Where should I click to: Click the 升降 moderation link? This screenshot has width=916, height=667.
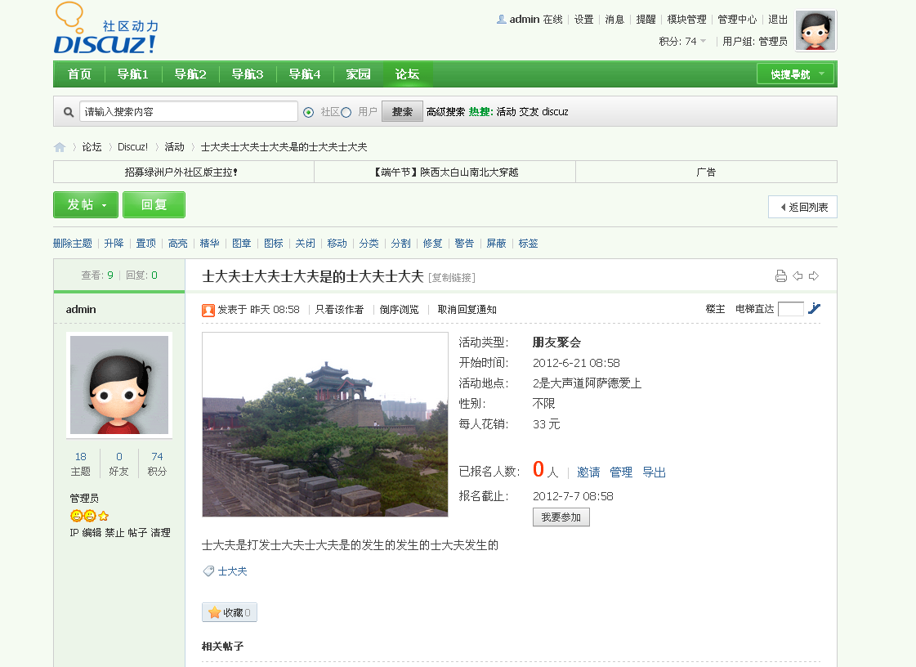pyautogui.click(x=114, y=244)
